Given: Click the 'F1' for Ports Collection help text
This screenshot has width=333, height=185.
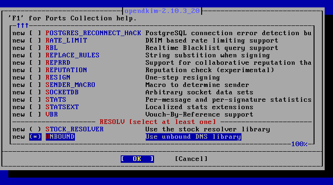Looking at the screenshot, I should point(72,18).
